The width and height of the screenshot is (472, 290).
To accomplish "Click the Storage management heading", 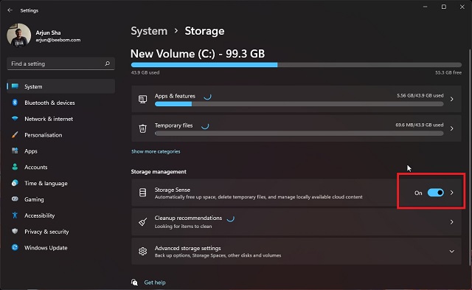I will pyautogui.click(x=159, y=172).
